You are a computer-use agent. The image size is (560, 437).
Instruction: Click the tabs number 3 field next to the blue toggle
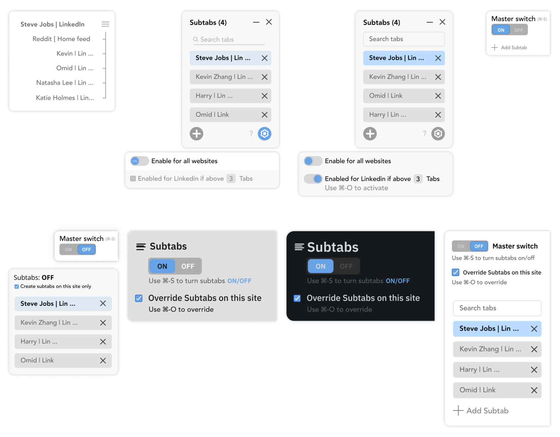coord(418,179)
